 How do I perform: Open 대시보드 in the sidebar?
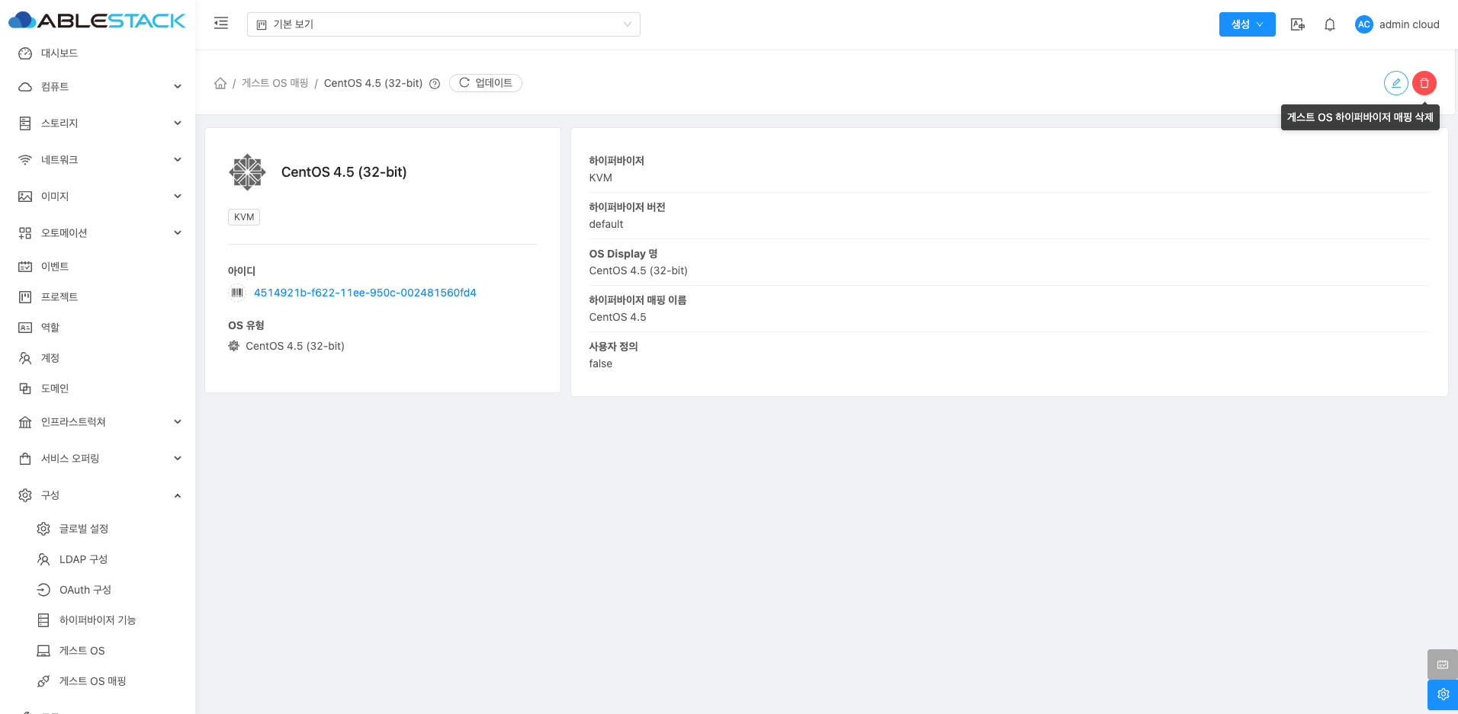[x=98, y=53]
